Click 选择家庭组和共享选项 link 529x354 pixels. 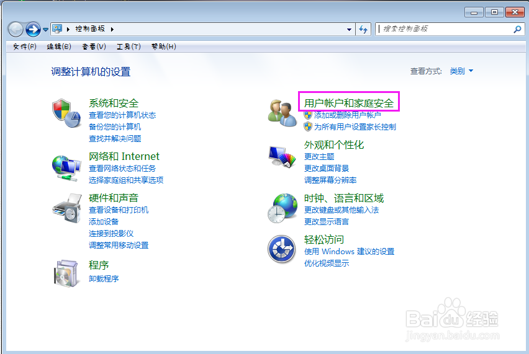point(126,180)
